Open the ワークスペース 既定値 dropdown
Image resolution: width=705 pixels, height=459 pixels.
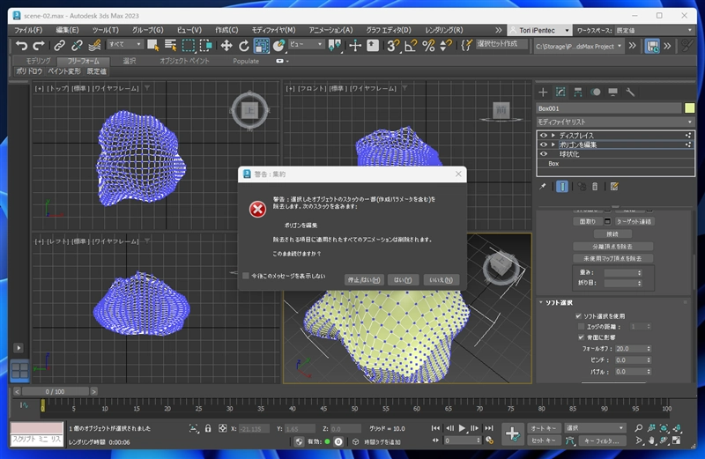pos(654,30)
